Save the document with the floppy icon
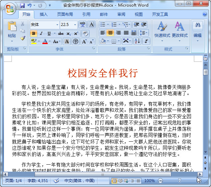The width and height of the screenshot is (211, 187). click(x=22, y=6)
